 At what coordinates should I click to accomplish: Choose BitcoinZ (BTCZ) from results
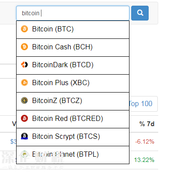pos(73,101)
